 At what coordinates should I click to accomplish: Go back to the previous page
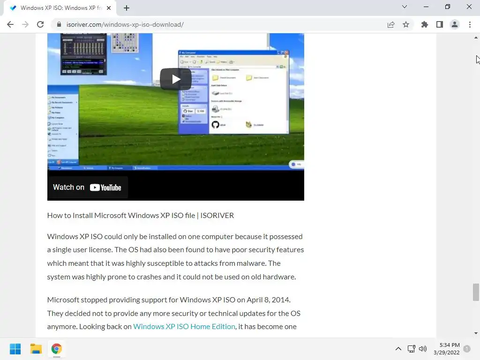point(10,24)
